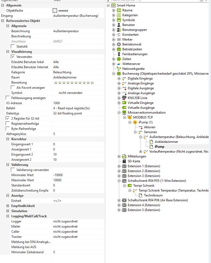Collapse the Referenziertes Objekt section
Viewport: 211px width, 263px height.
pos(2,21)
